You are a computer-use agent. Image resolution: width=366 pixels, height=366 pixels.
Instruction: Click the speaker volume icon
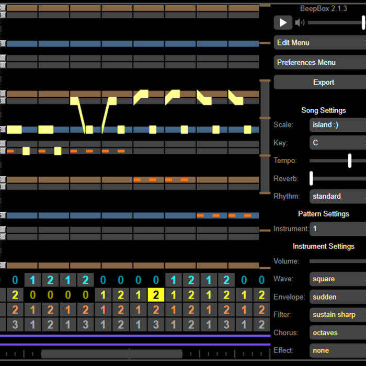(x=300, y=22)
